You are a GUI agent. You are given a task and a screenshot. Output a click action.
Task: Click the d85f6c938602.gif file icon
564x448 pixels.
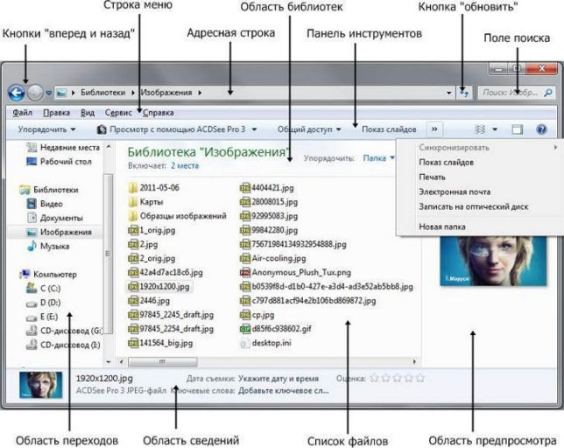pos(245,329)
